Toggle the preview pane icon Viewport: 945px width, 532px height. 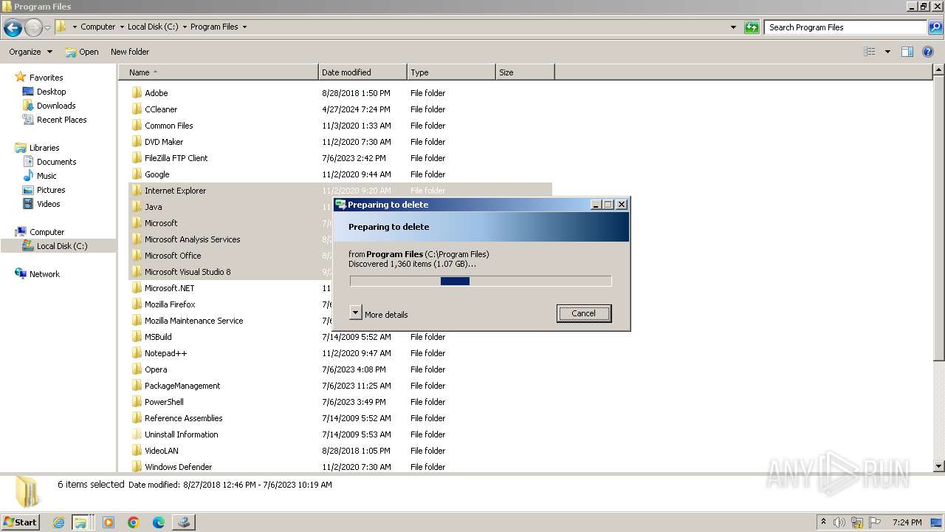pyautogui.click(x=907, y=52)
